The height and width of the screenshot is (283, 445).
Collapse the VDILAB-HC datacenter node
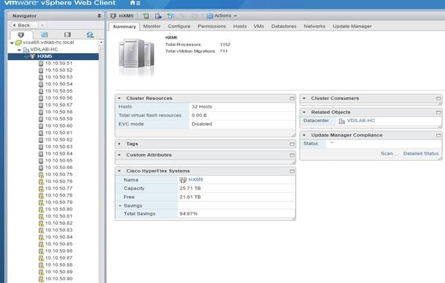point(19,50)
